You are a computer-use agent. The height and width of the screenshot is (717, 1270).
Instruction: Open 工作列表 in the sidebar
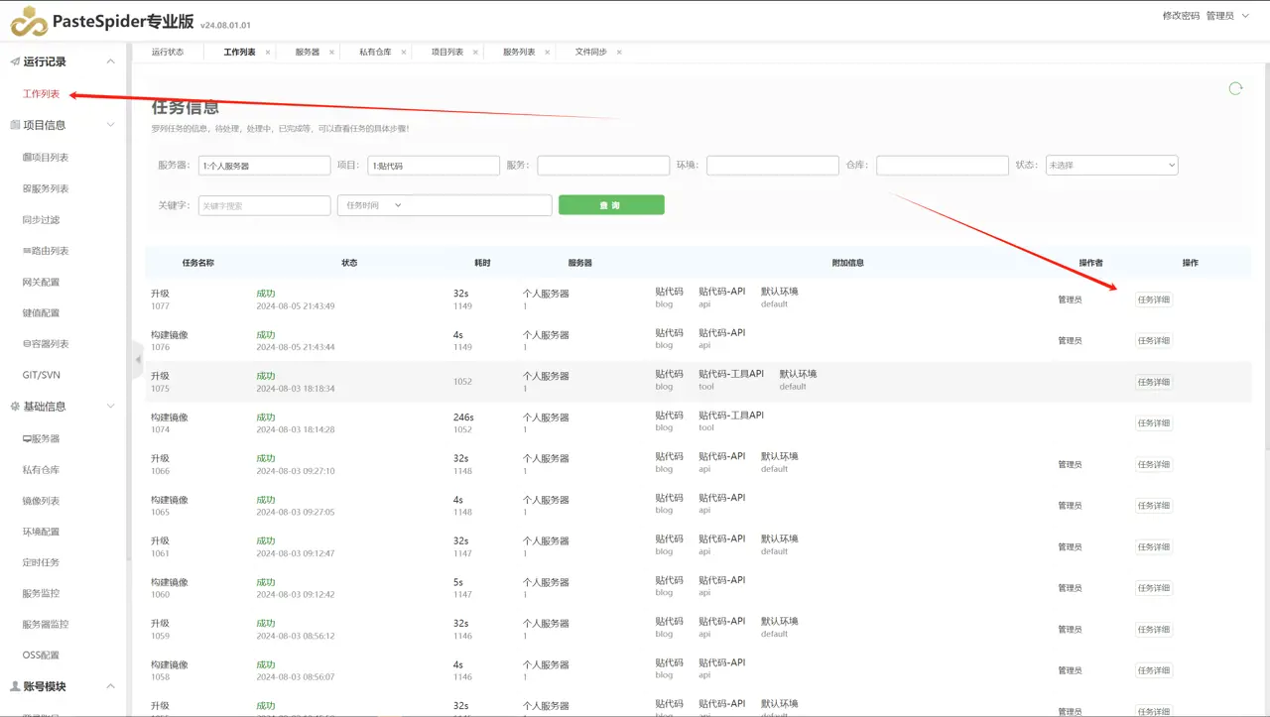pyautogui.click(x=42, y=94)
